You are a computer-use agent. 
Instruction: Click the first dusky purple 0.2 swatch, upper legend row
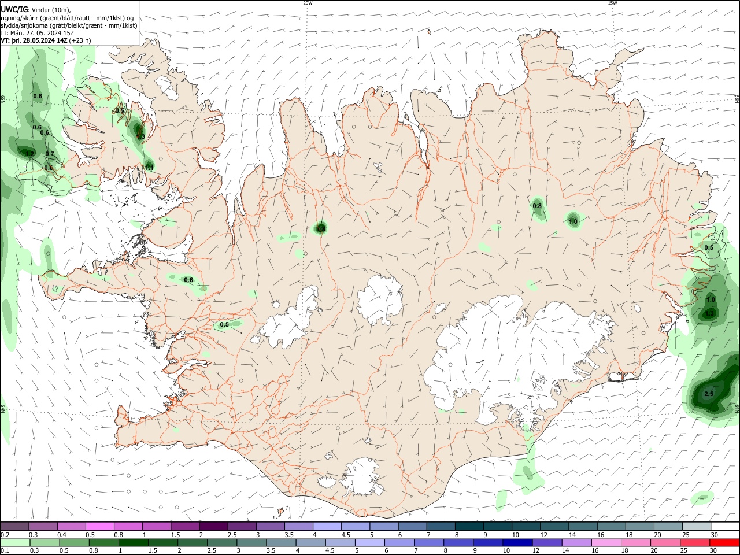click(x=14, y=527)
